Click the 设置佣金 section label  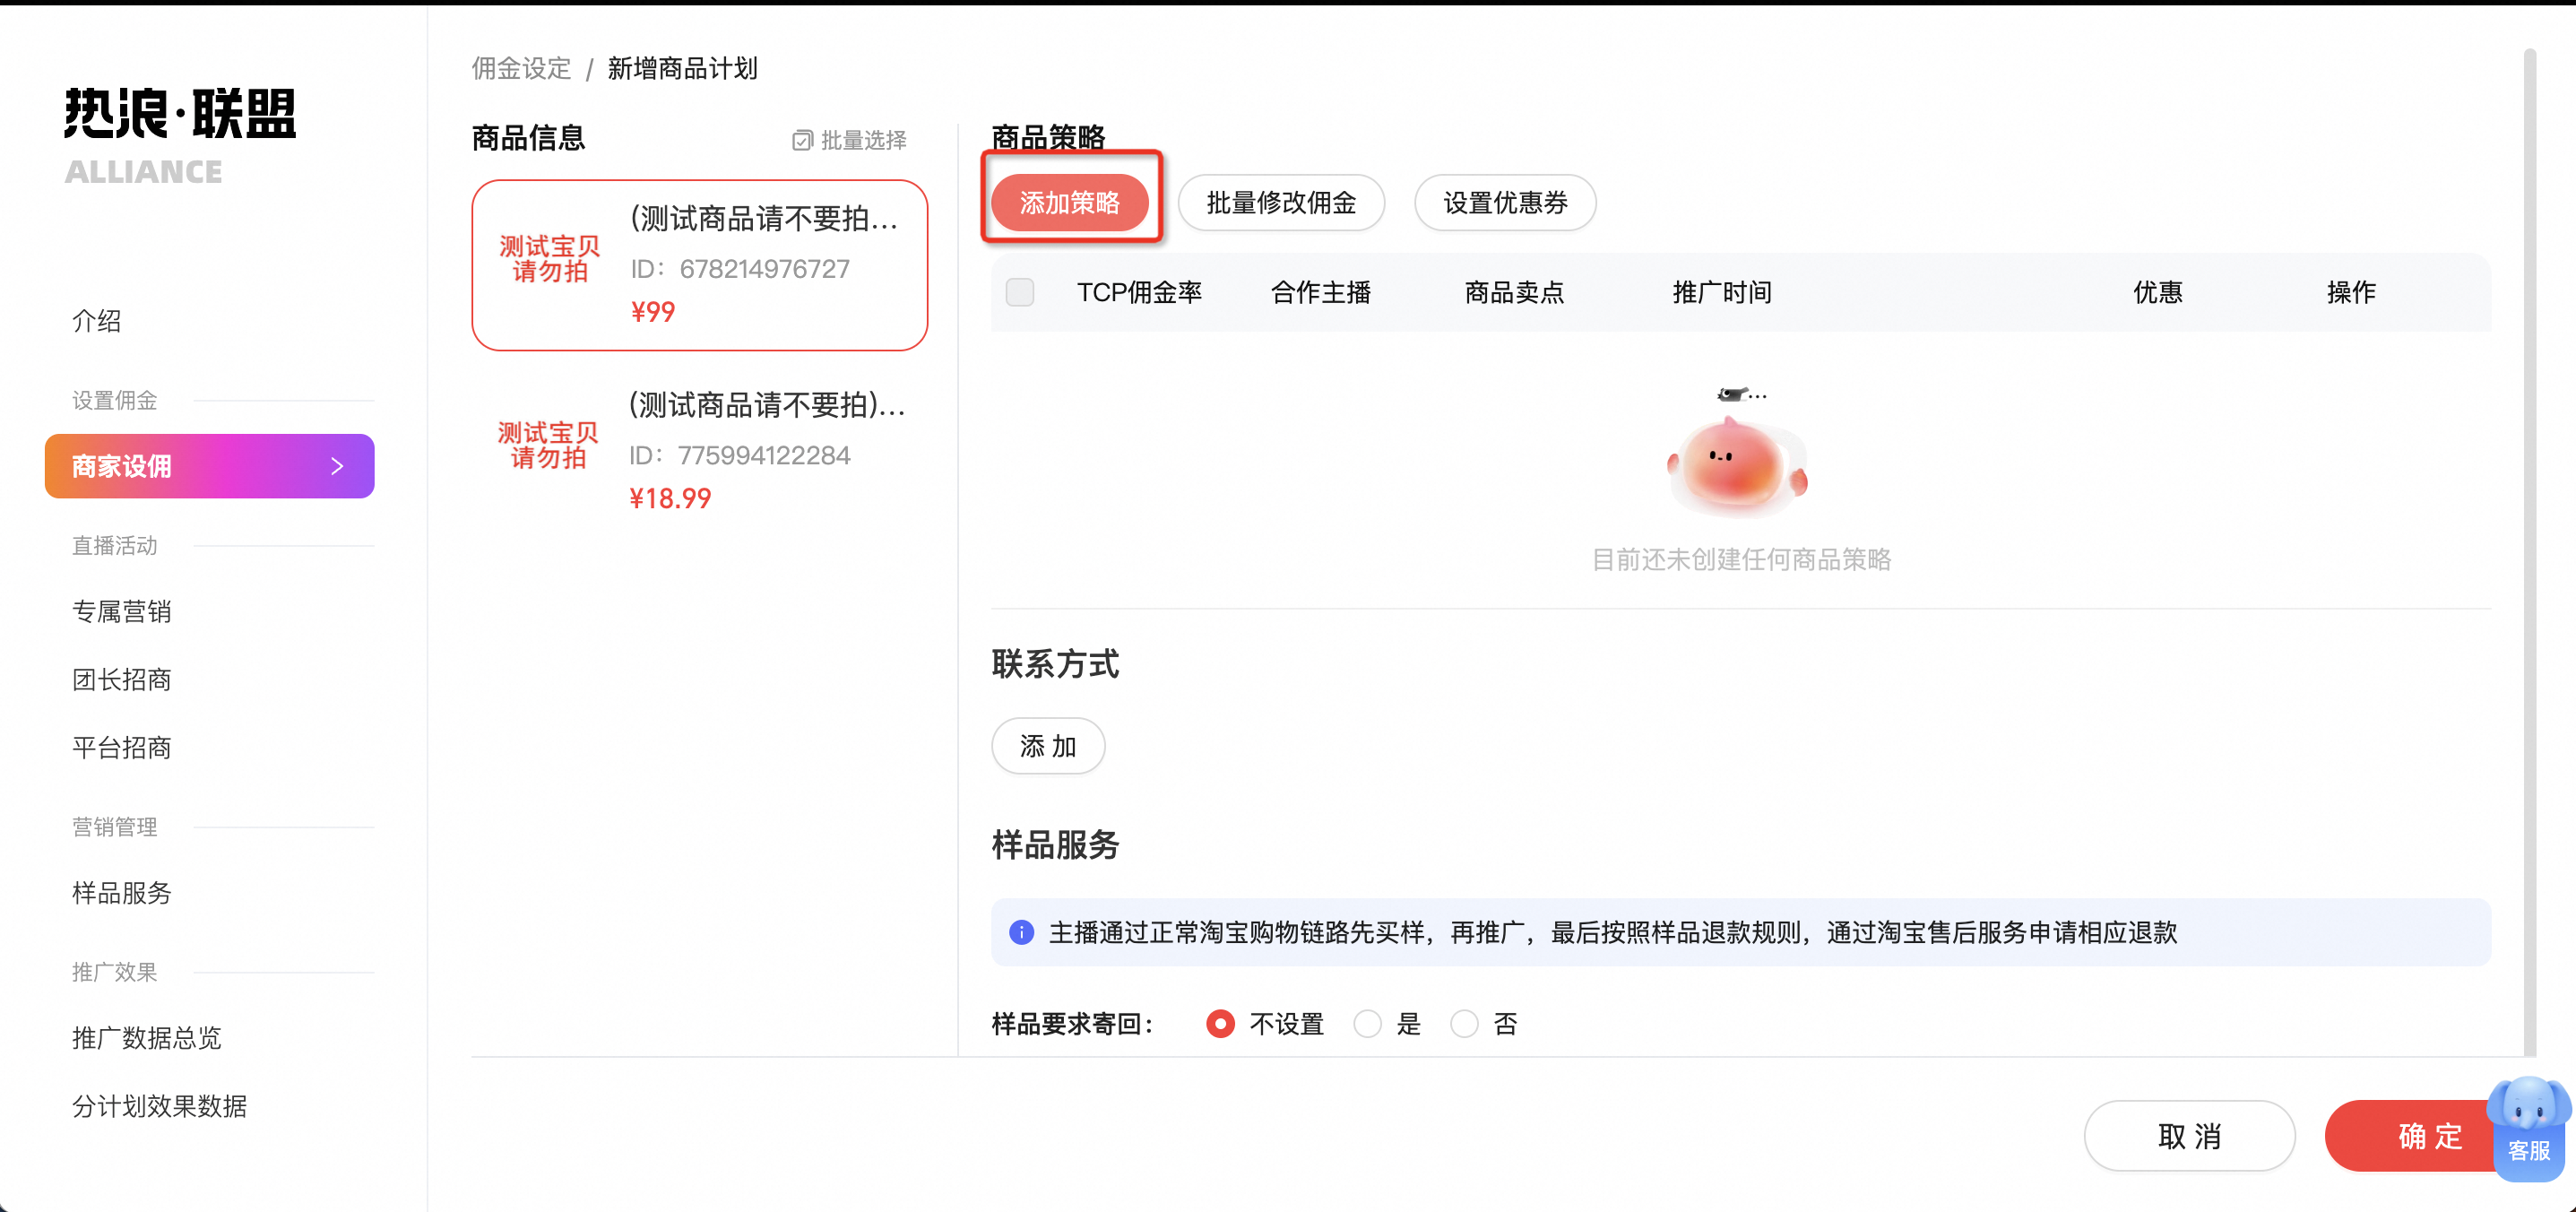(x=115, y=400)
